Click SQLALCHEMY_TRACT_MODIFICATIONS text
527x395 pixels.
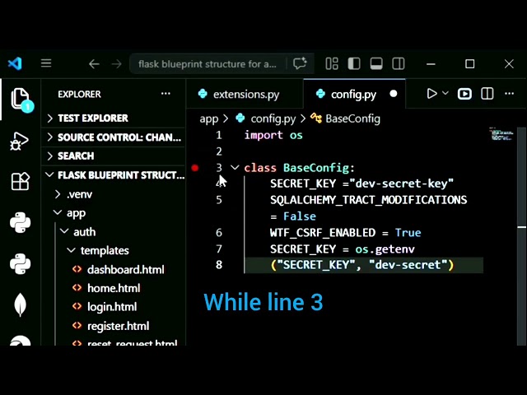[x=368, y=200]
